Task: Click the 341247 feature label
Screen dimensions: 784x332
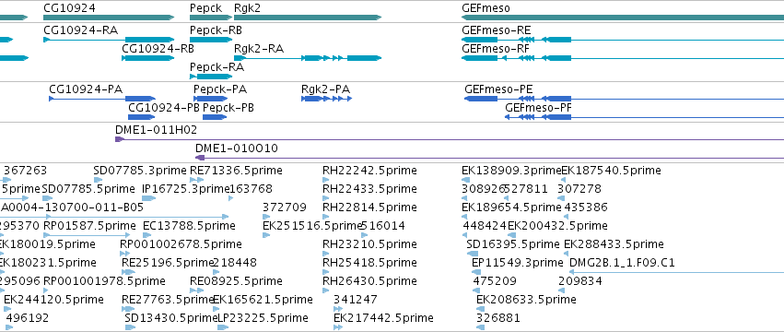Action: [356, 300]
